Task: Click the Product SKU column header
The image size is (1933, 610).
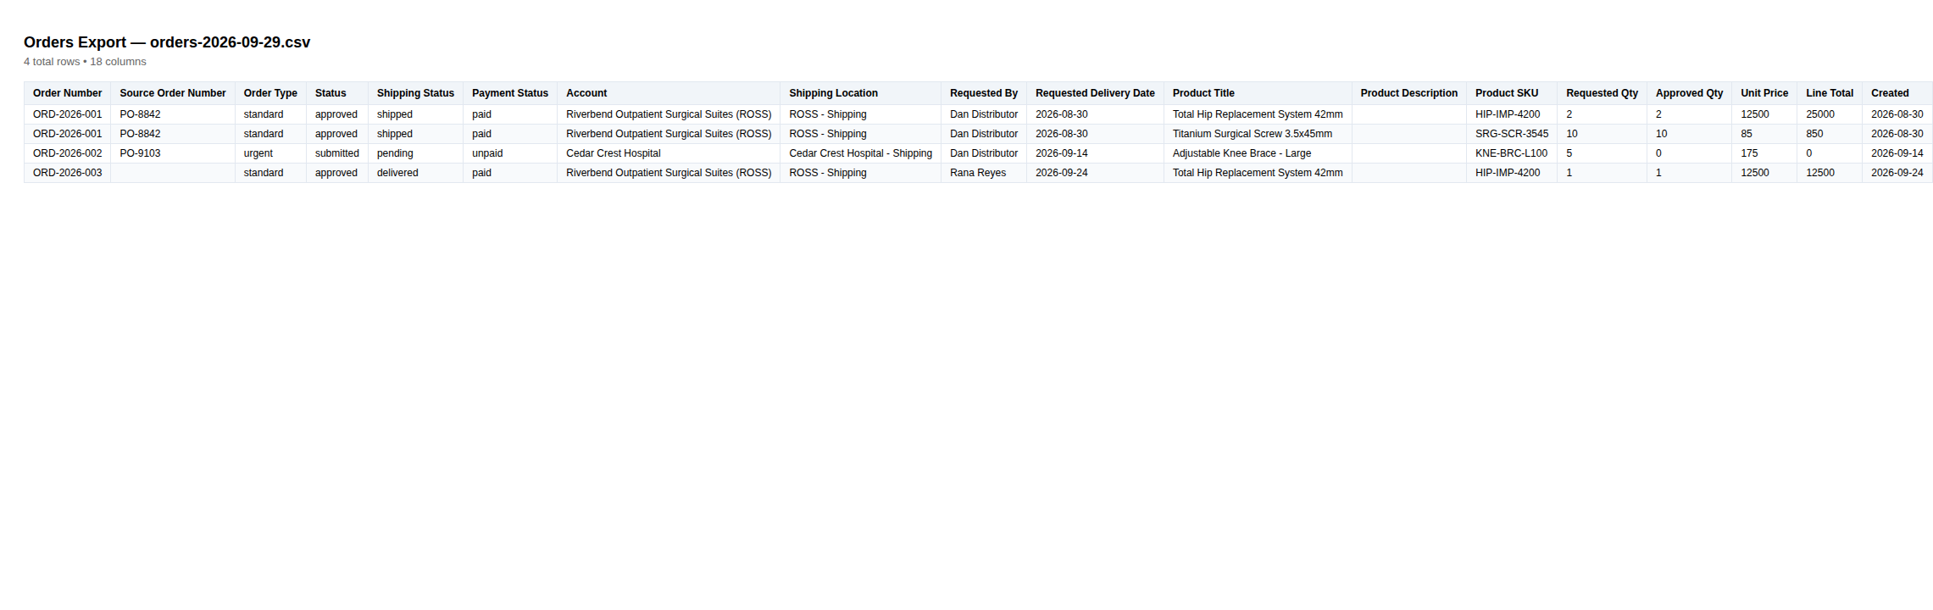Action: coord(1512,93)
